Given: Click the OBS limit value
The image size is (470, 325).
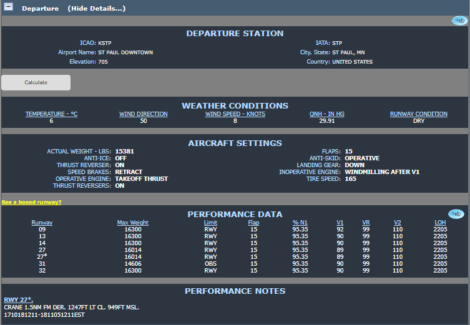Looking at the screenshot, I should click(210, 264).
